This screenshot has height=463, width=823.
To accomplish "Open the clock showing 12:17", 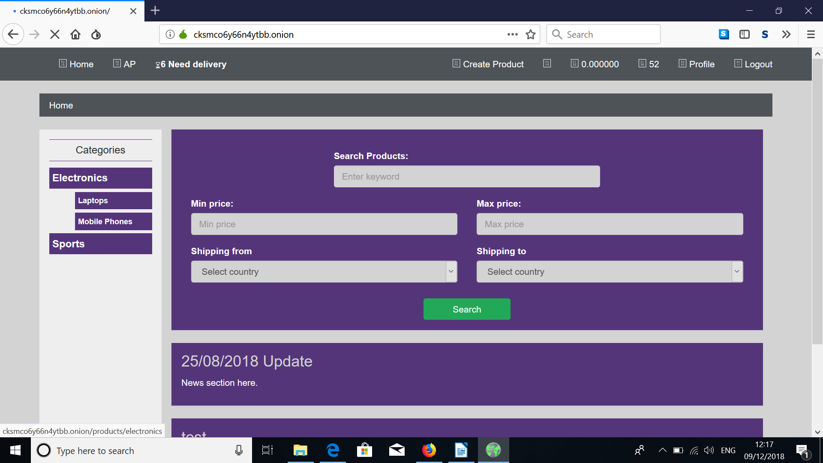I will 764,450.
